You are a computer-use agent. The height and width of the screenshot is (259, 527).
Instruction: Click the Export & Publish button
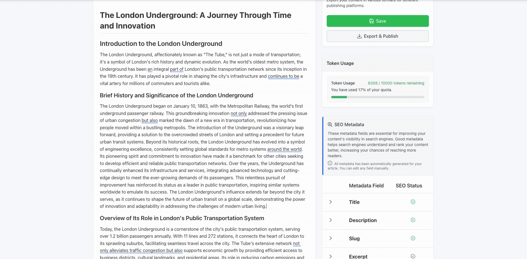click(377, 36)
